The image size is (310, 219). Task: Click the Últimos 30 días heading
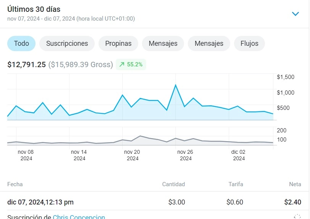point(34,10)
